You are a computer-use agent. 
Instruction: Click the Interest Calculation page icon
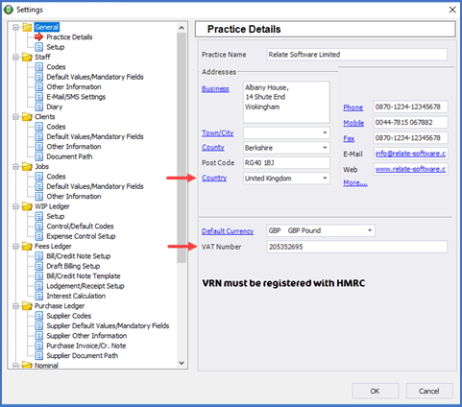pos(39,296)
